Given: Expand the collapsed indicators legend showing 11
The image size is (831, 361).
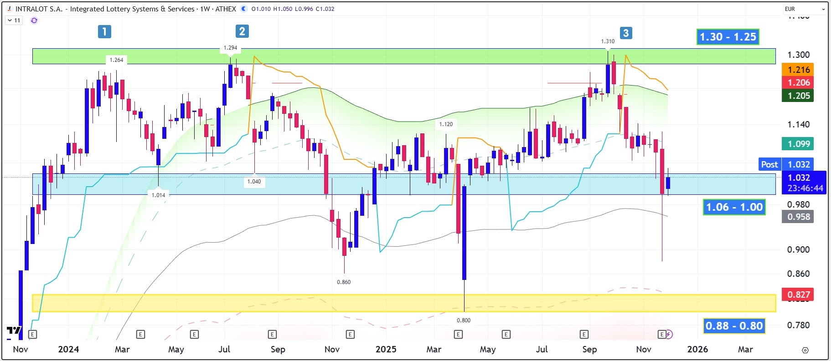Looking at the screenshot, I should 14,20.
